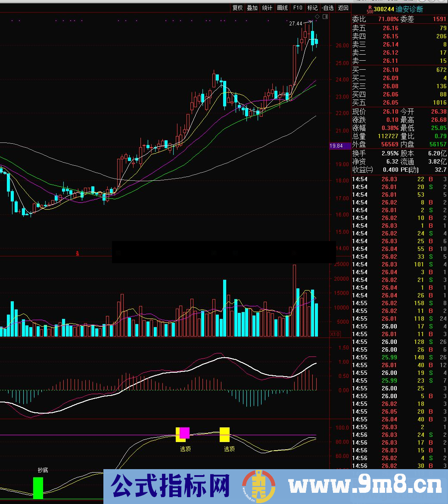The width and height of the screenshot is (448, 504).
Task: Select the second yellow 逃顶 signal marker
Action: pyautogui.click(x=224, y=435)
